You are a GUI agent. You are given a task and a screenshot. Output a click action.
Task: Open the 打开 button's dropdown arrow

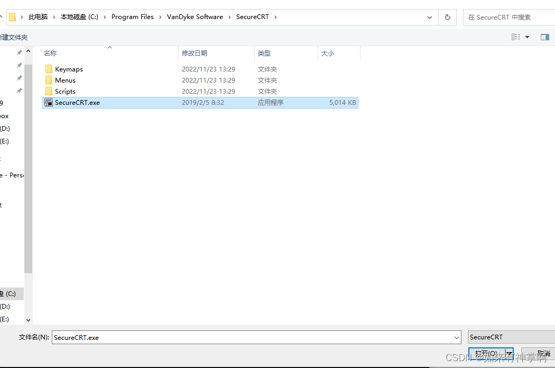510,353
